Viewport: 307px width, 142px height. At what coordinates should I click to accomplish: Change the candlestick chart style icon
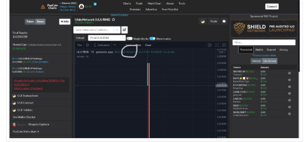pyautogui.click(x=88, y=45)
